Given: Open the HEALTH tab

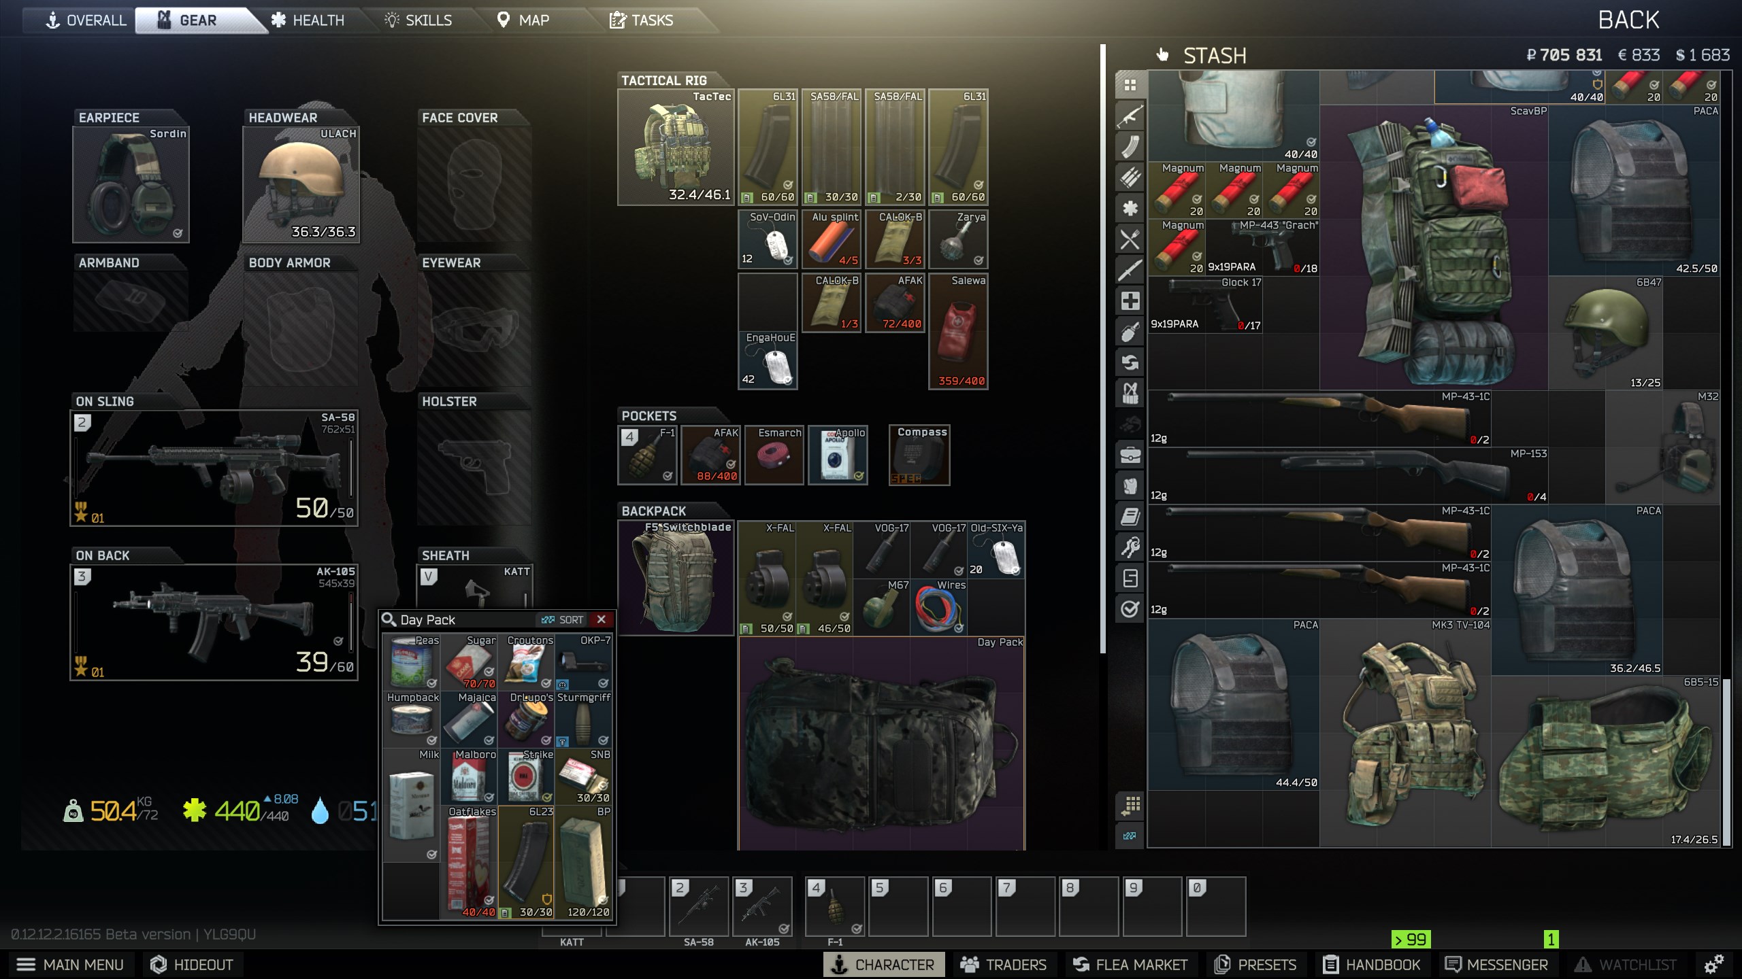Looking at the screenshot, I should tap(307, 20).
